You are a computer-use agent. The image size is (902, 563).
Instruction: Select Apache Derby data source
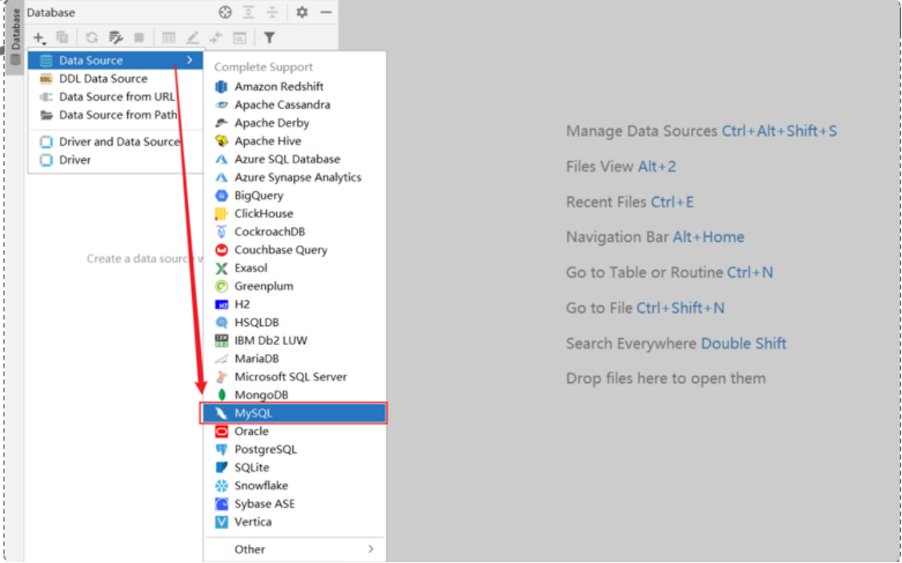click(295, 123)
